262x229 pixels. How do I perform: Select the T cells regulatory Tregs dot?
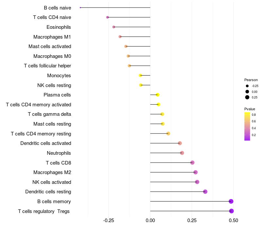[232, 211]
